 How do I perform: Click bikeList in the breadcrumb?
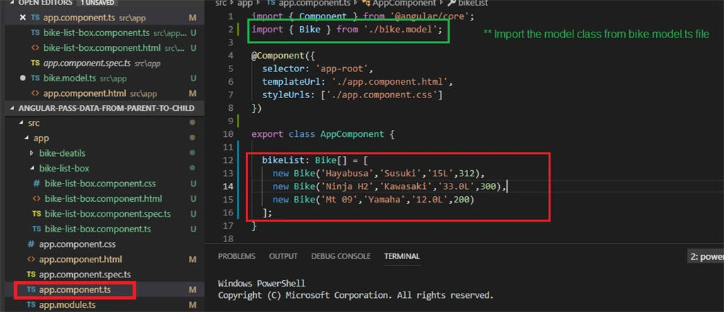(x=473, y=4)
